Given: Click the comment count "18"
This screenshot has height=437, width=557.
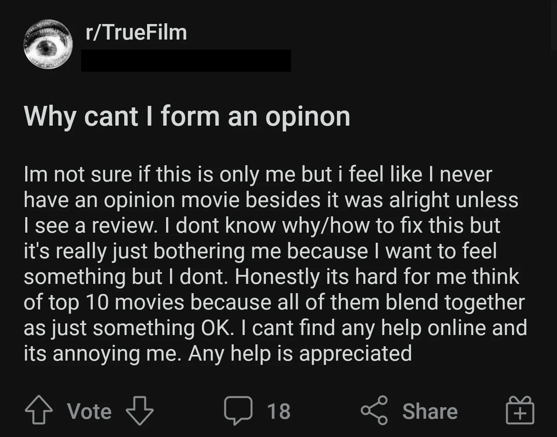Looking at the screenshot, I should pyautogui.click(x=279, y=411).
